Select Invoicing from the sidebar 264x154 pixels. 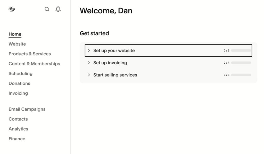[x=18, y=93]
